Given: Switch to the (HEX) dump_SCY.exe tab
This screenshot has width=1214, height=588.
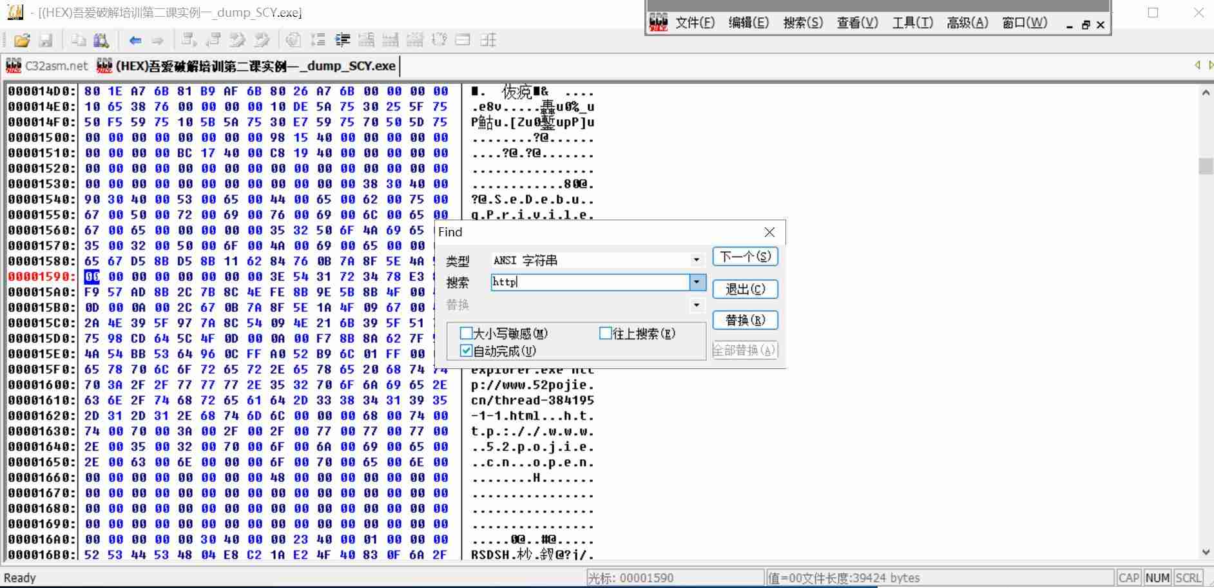Looking at the screenshot, I should click(246, 66).
